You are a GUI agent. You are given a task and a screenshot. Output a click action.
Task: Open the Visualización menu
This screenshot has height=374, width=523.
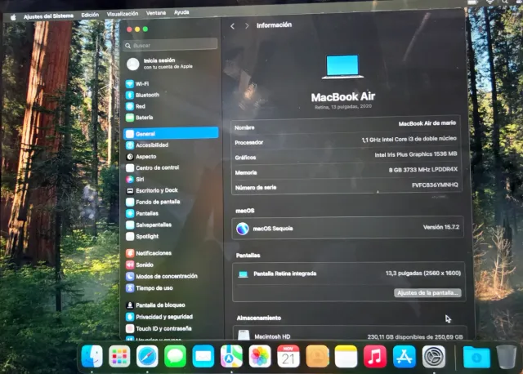123,14
